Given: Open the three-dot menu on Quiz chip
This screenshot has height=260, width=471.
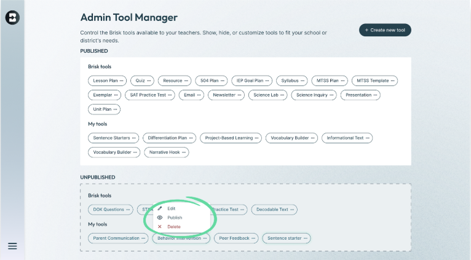Looking at the screenshot, I should 149,81.
